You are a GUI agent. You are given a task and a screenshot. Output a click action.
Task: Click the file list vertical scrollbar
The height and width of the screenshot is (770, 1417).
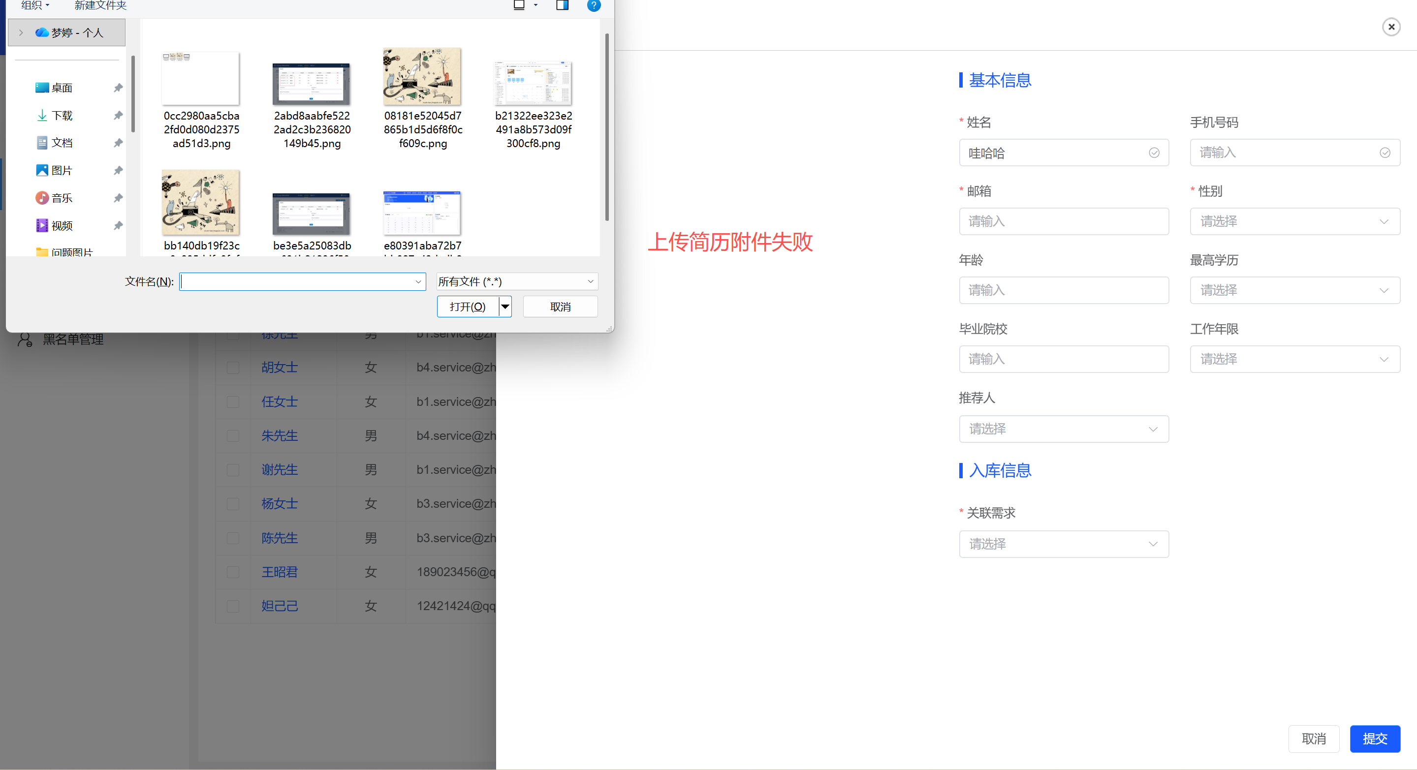pyautogui.click(x=607, y=126)
